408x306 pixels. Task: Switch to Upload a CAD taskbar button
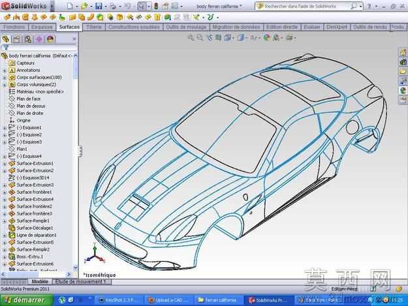168,300
